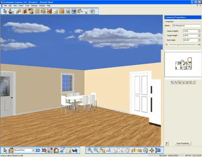Increase Camera Height with spinner up arrow
The image size is (202, 157).
199,30
